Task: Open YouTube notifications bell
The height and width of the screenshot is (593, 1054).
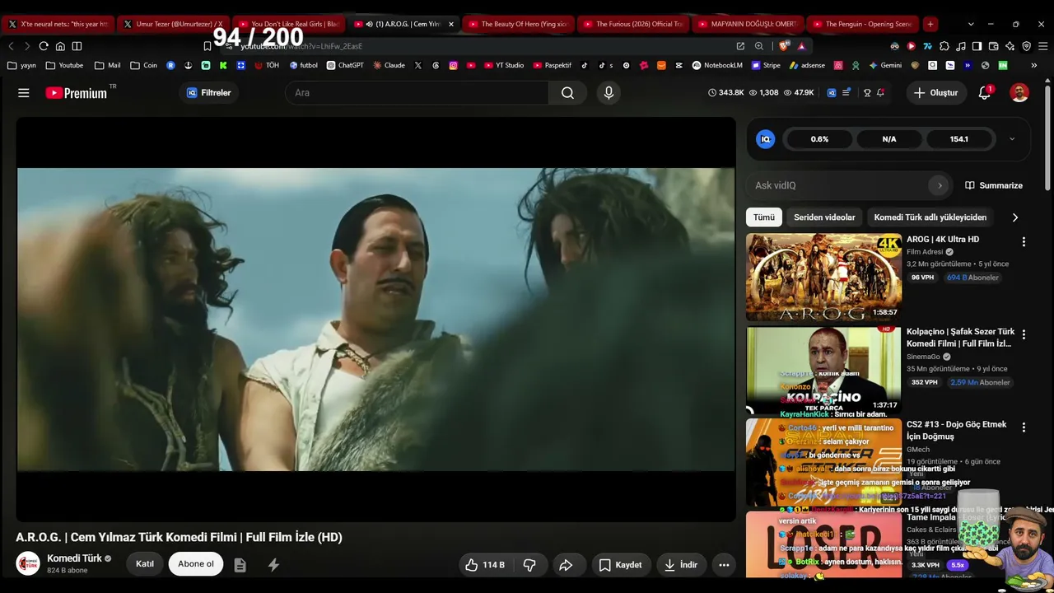Action: (985, 93)
